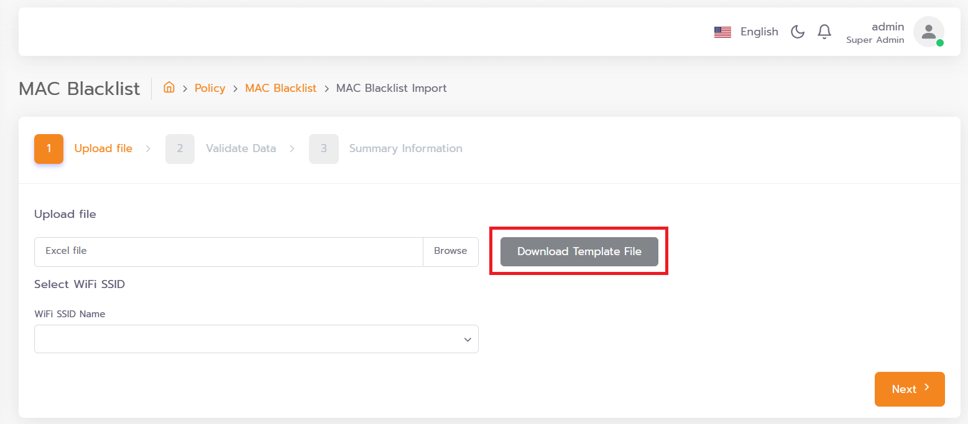Click the Download Template File button

pyautogui.click(x=579, y=251)
